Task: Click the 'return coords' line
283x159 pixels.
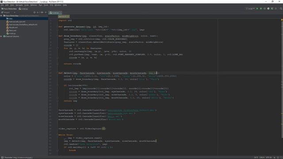Action: tap(73, 64)
